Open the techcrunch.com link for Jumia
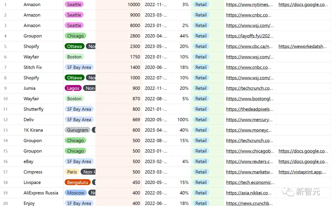The height and width of the screenshot is (206, 331). tap(249, 88)
